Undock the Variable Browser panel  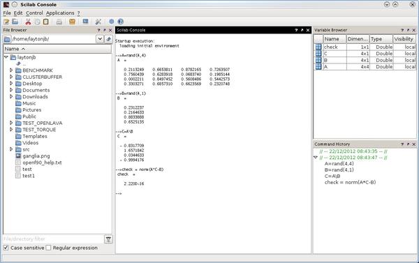(408, 30)
